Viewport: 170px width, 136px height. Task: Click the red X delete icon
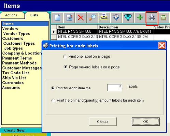click(81, 18)
